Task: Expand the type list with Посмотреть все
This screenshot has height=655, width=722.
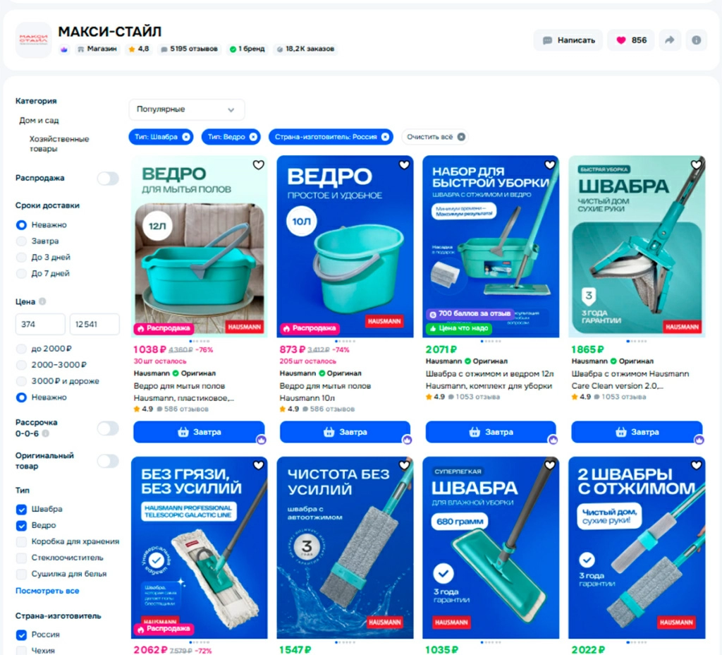Action: 47,591
